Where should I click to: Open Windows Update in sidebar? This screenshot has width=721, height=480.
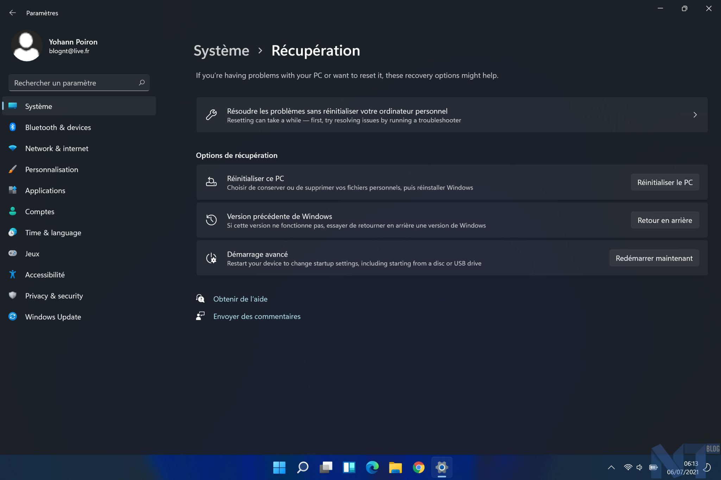pos(53,317)
